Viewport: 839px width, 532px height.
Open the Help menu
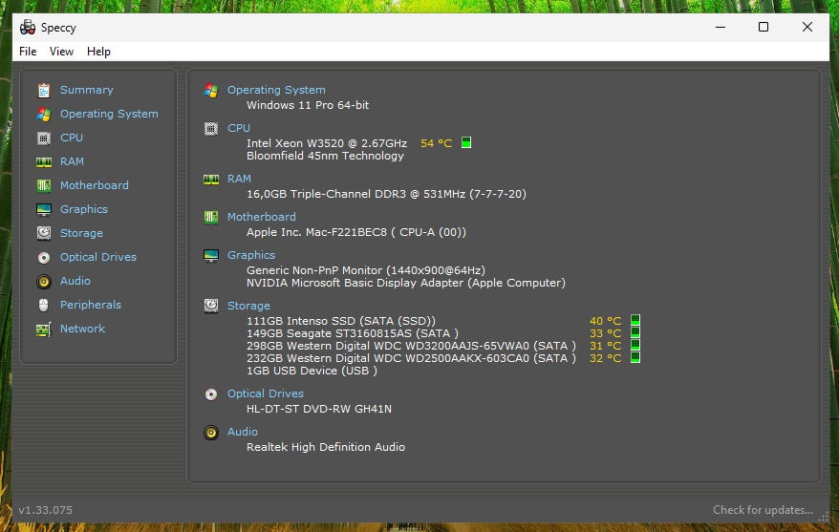tap(98, 52)
